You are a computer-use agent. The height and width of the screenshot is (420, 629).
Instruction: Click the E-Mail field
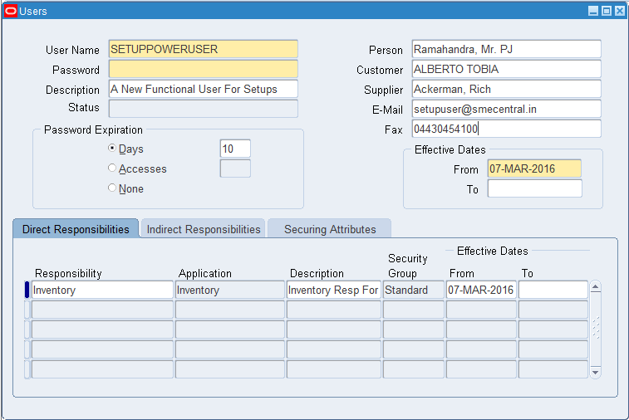(506, 110)
